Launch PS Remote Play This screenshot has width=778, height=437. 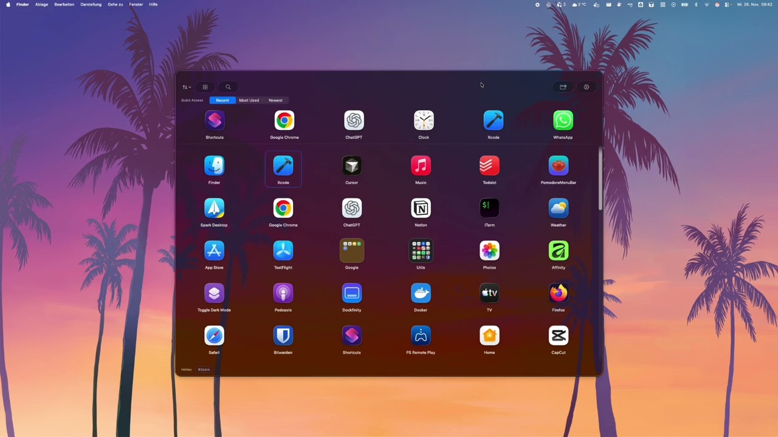coord(421,335)
